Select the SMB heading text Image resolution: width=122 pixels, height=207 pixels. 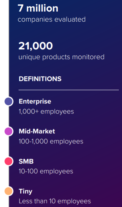pos(26,161)
